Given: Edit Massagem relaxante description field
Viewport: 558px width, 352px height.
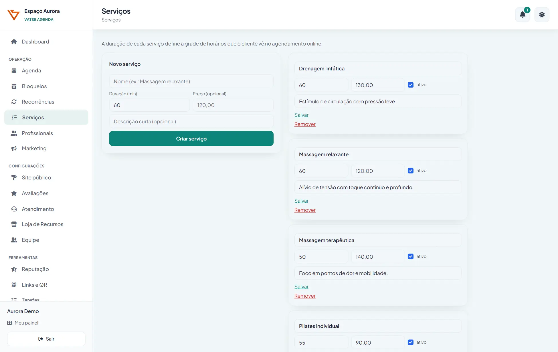Looking at the screenshot, I should click(x=378, y=187).
